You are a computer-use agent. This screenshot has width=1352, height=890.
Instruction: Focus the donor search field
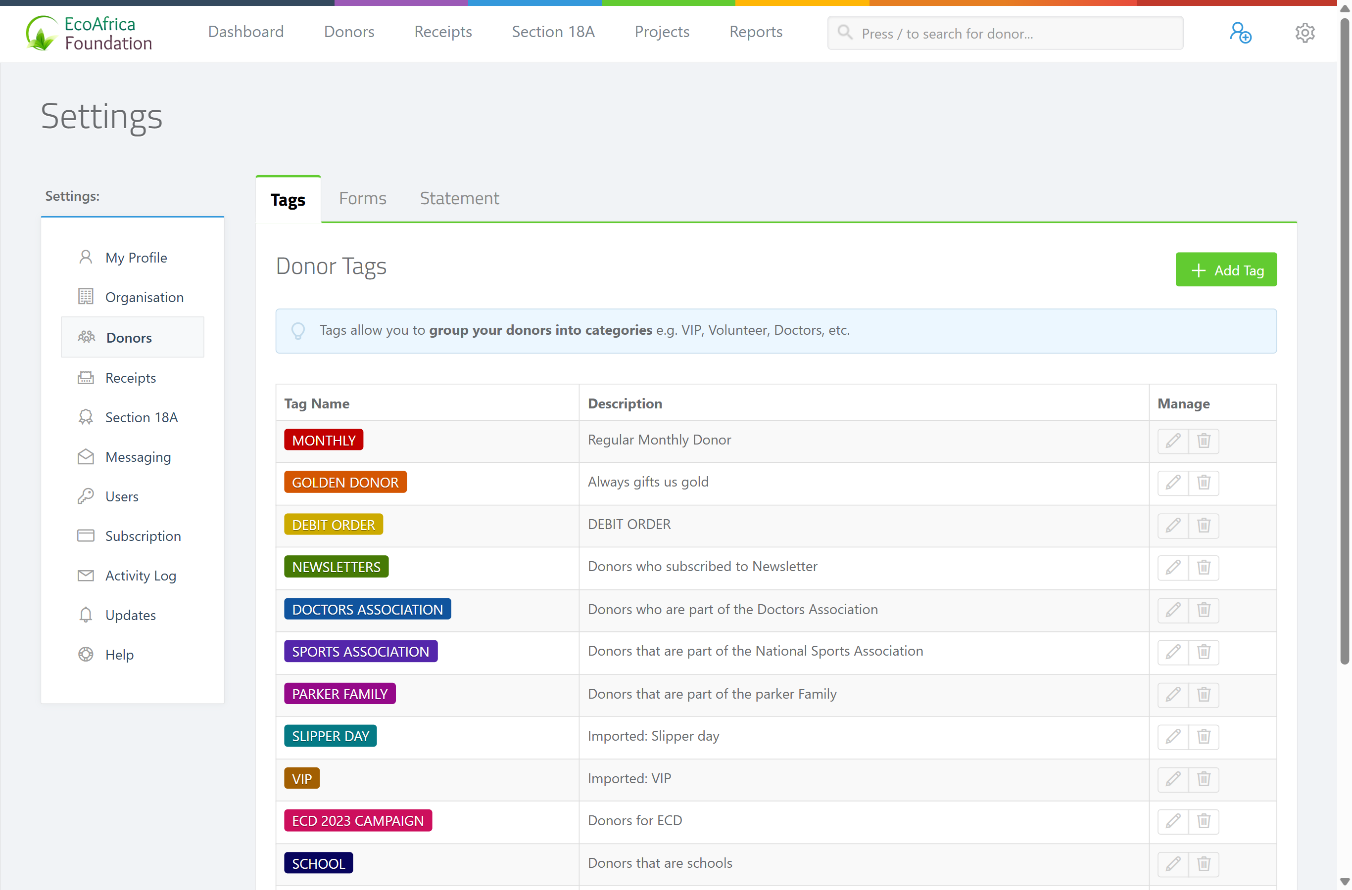1005,33
